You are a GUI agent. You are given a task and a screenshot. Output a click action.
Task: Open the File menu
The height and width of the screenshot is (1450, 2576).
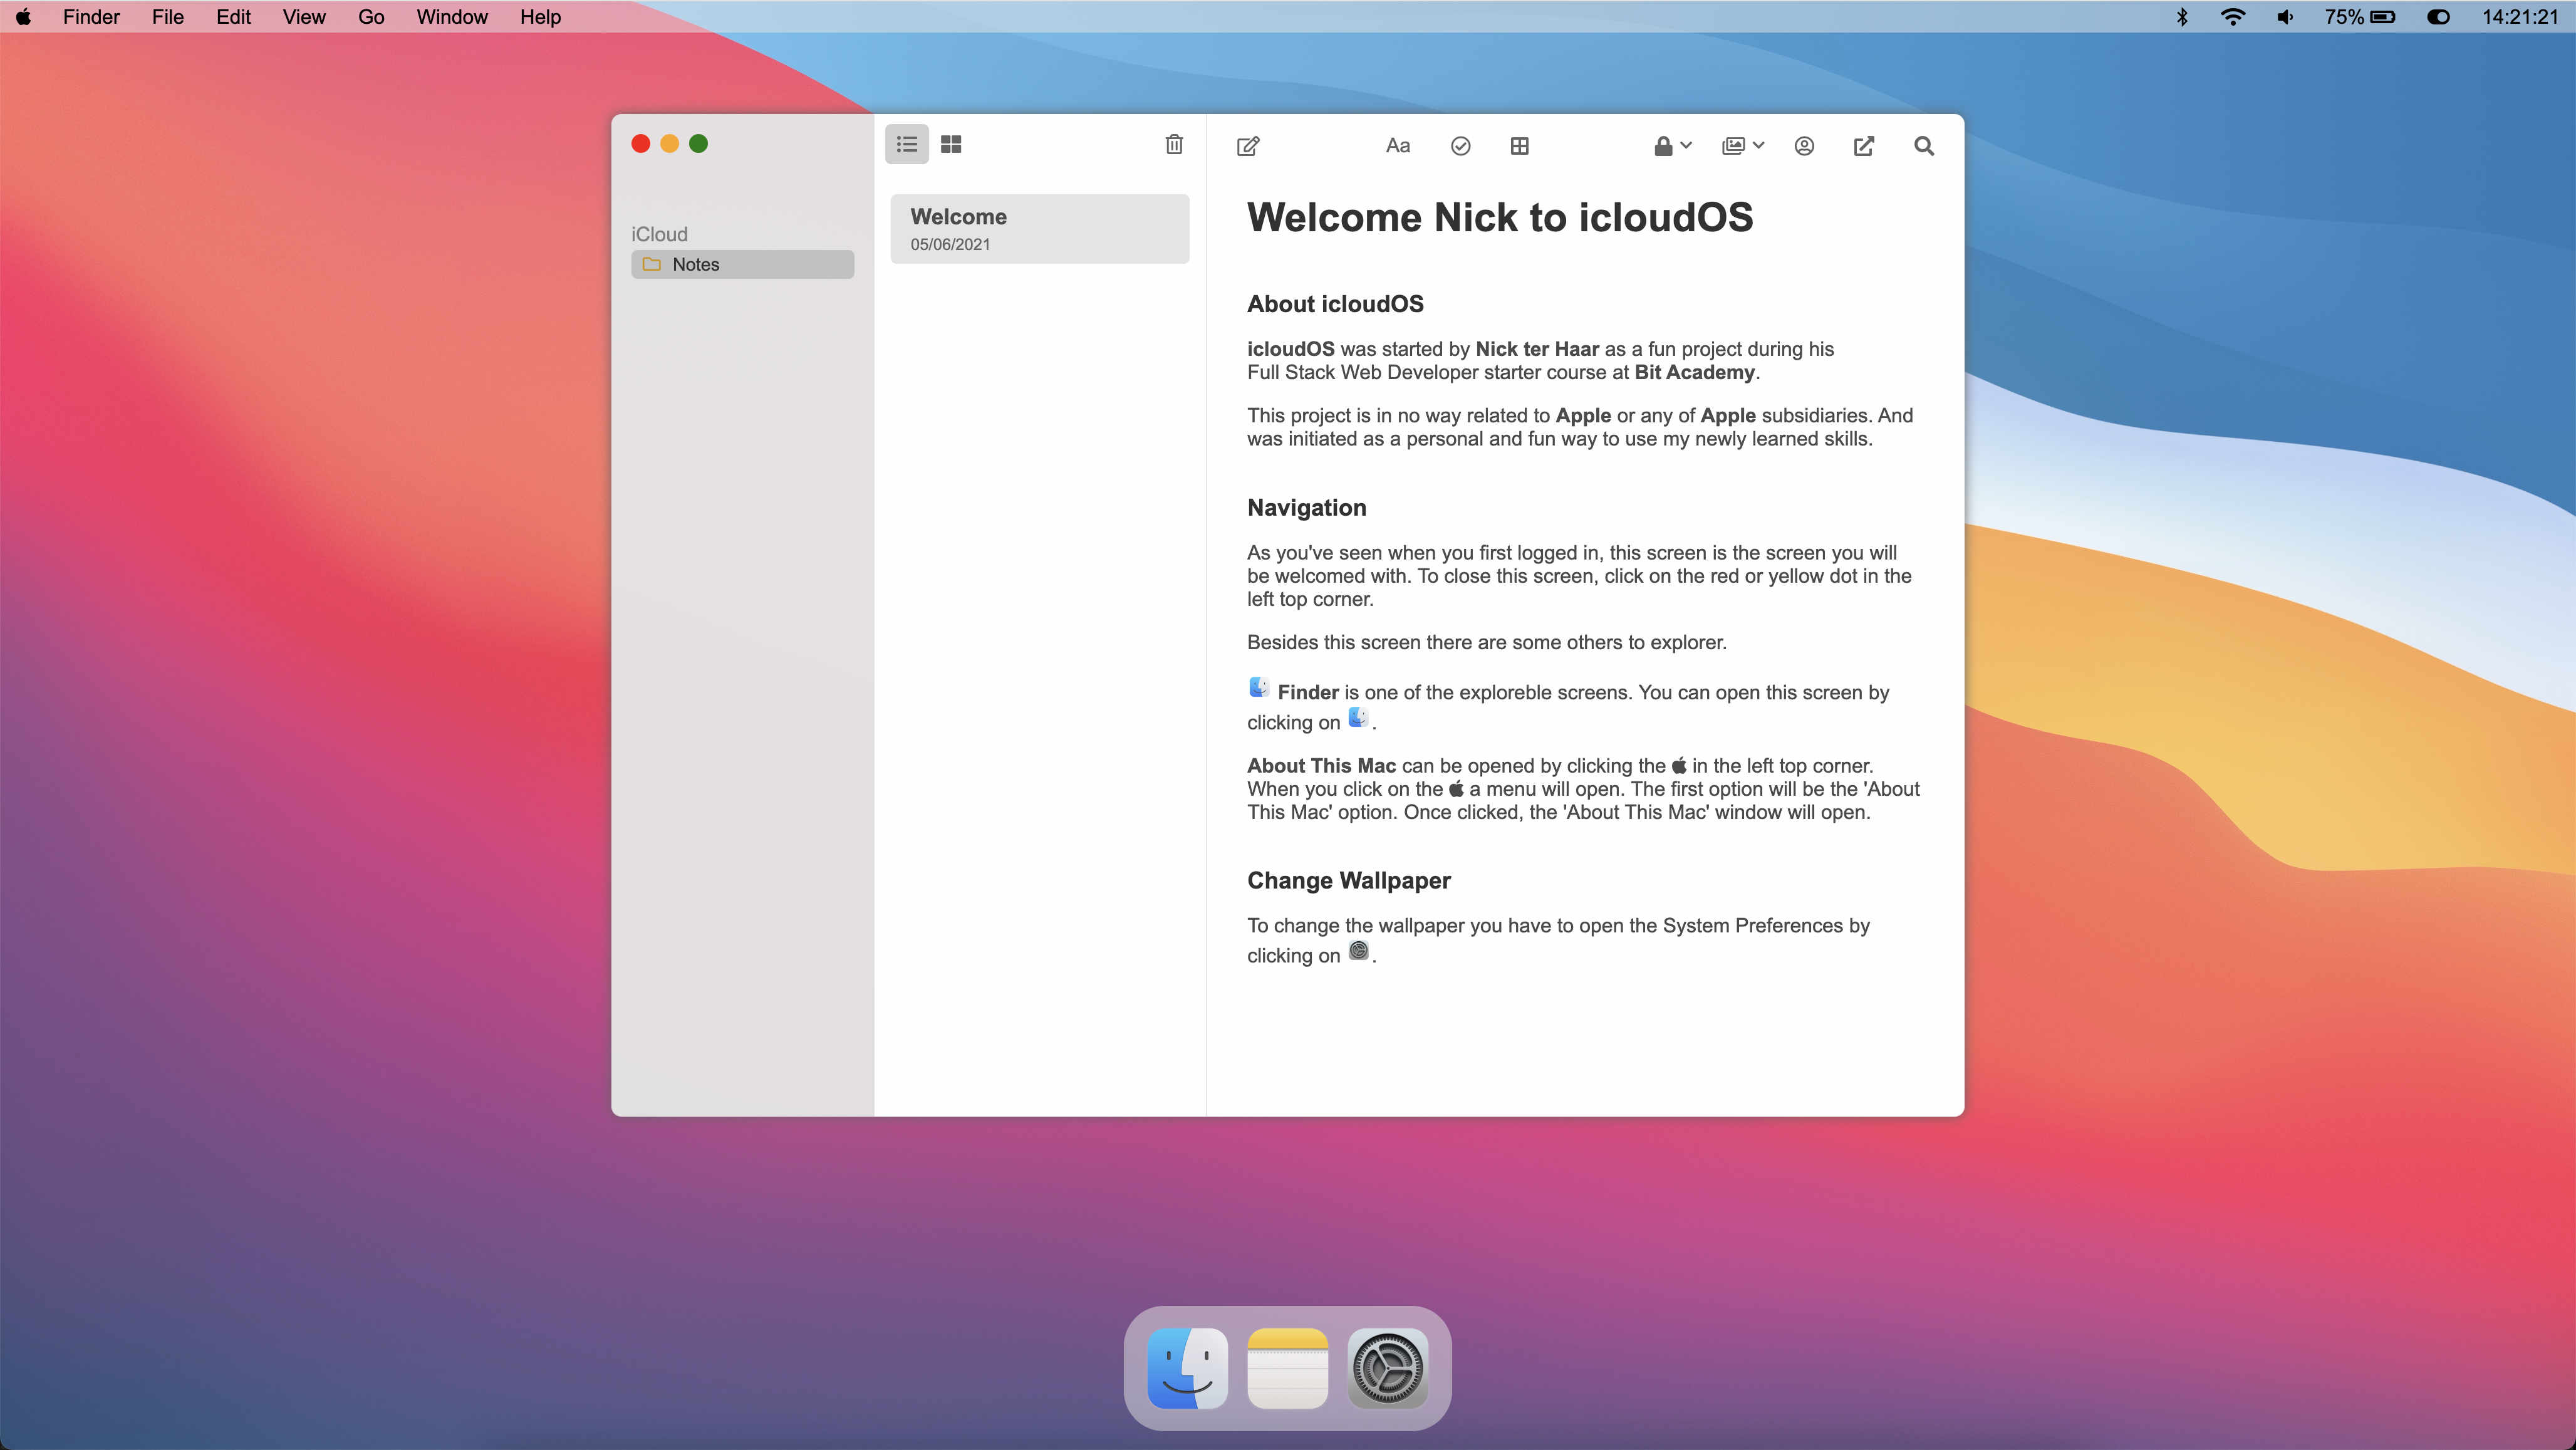click(167, 17)
